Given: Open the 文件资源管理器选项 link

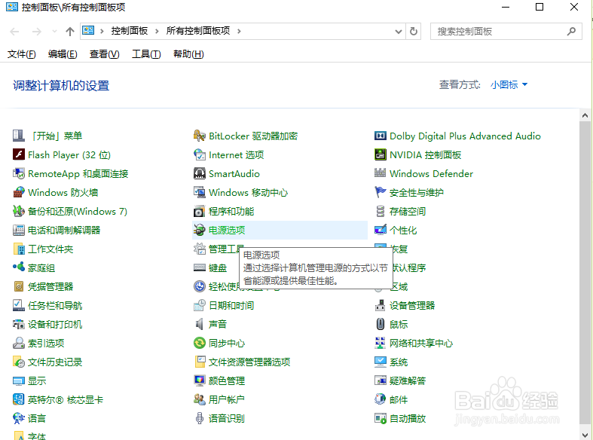Looking at the screenshot, I should (249, 362).
